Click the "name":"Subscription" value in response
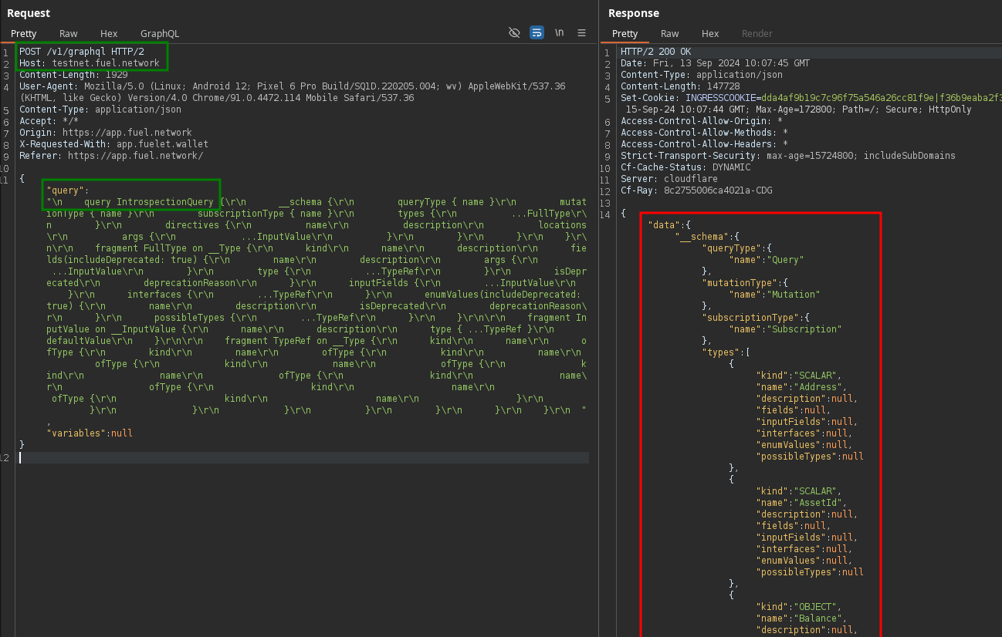This screenshot has height=637, width=1002. [x=785, y=329]
